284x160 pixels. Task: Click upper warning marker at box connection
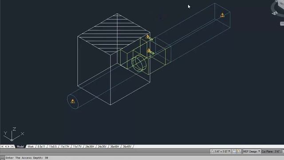point(148,36)
